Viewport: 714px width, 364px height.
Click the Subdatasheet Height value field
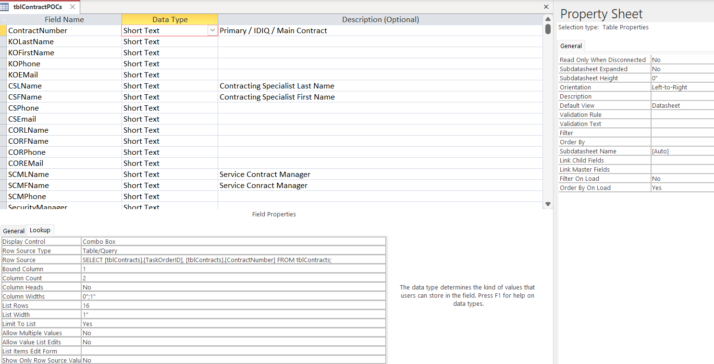point(682,78)
